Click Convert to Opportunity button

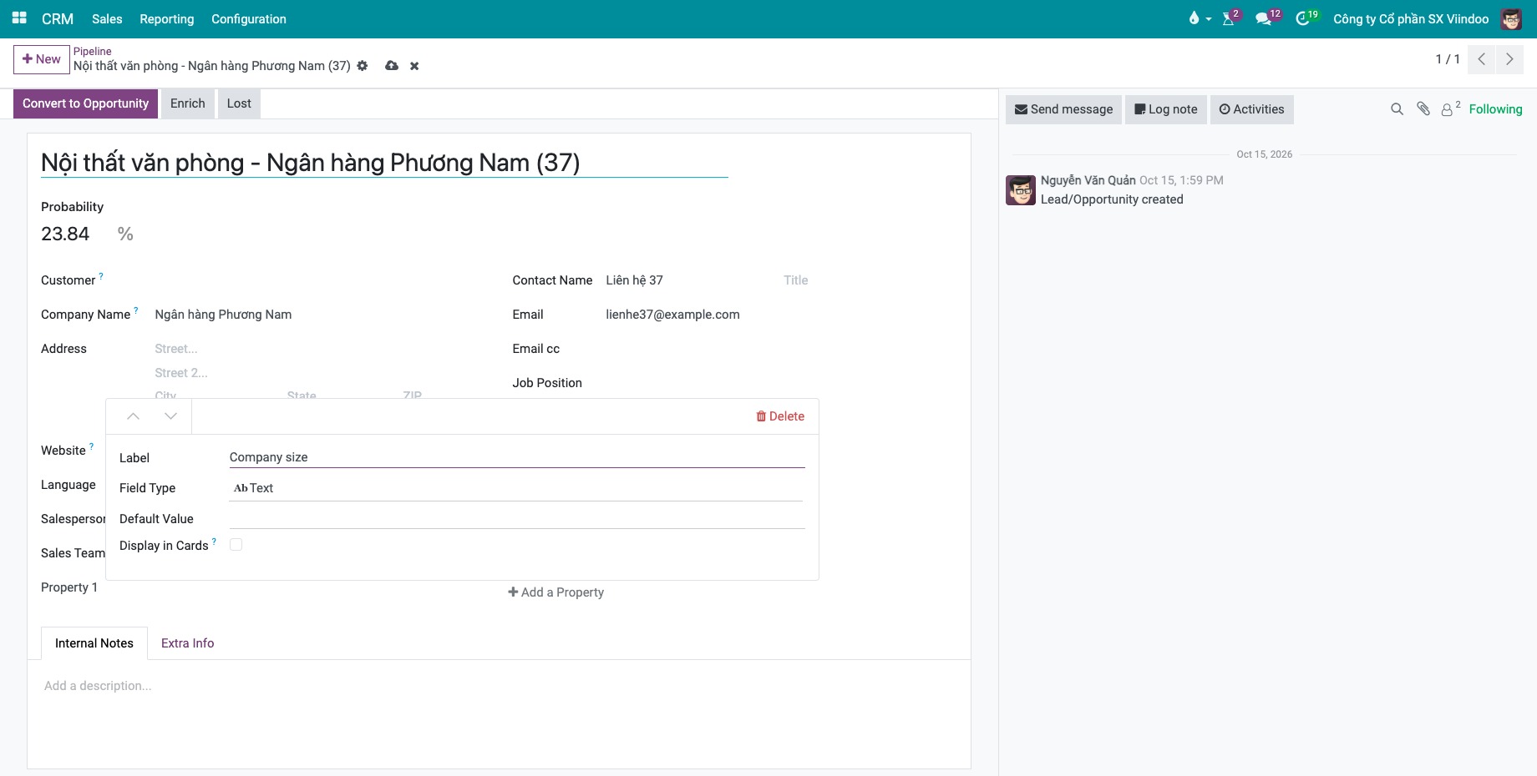tap(85, 103)
